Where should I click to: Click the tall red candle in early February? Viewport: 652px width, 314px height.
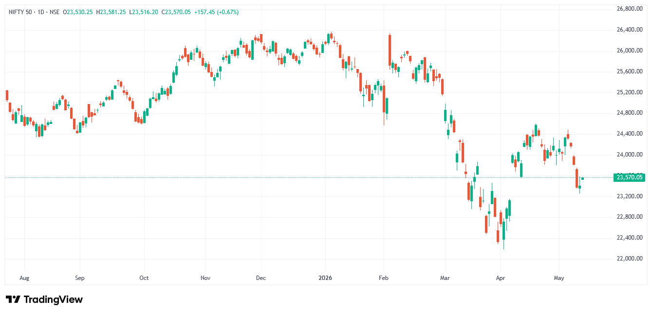[x=390, y=50]
